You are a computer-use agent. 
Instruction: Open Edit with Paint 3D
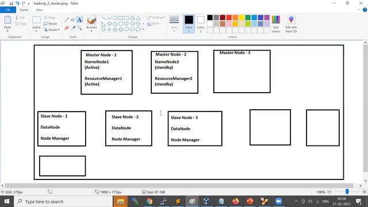tap(291, 24)
